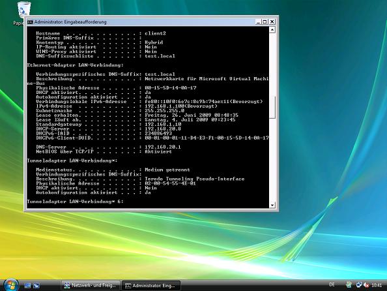The width and height of the screenshot is (387, 291).
Task: Click the console scrollbar up arrow
Action: (272, 30)
